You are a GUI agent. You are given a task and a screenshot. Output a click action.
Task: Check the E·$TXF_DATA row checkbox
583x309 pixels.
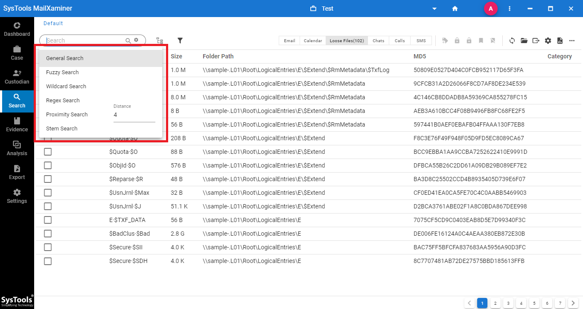pyautogui.click(x=48, y=220)
